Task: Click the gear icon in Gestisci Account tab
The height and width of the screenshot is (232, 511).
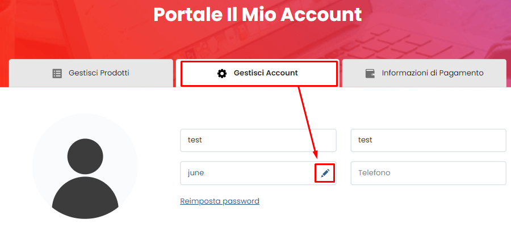Action: pos(222,73)
